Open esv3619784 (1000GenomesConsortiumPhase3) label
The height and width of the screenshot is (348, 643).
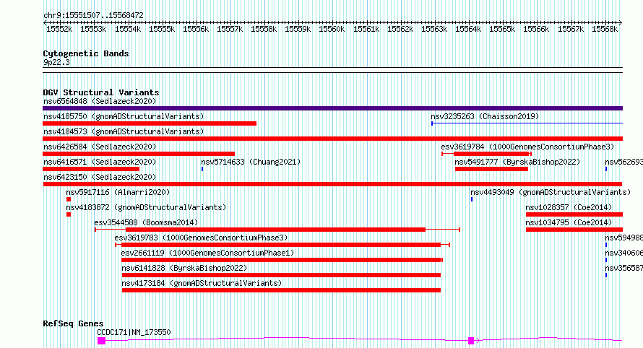pos(527,147)
